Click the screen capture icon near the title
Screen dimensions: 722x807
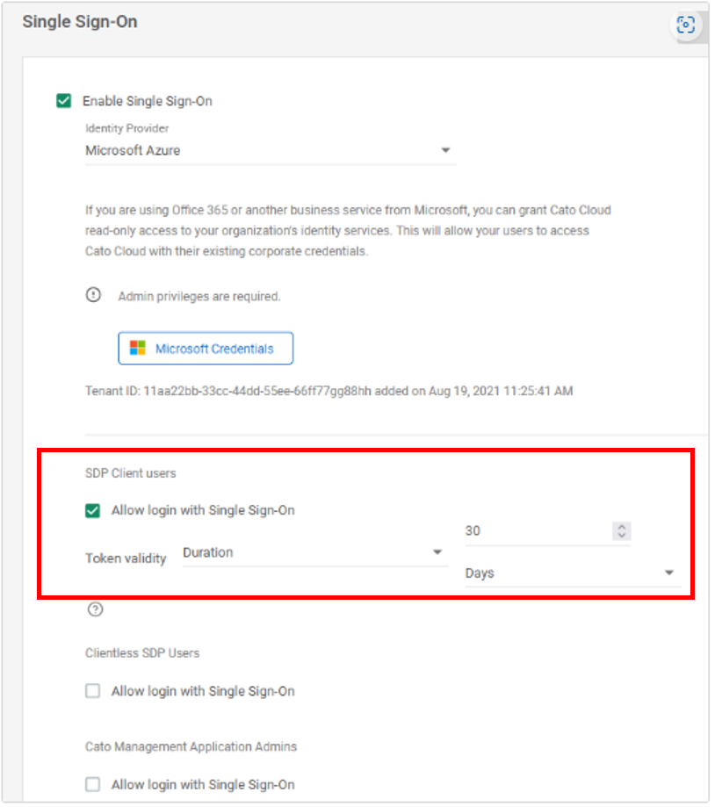click(685, 25)
